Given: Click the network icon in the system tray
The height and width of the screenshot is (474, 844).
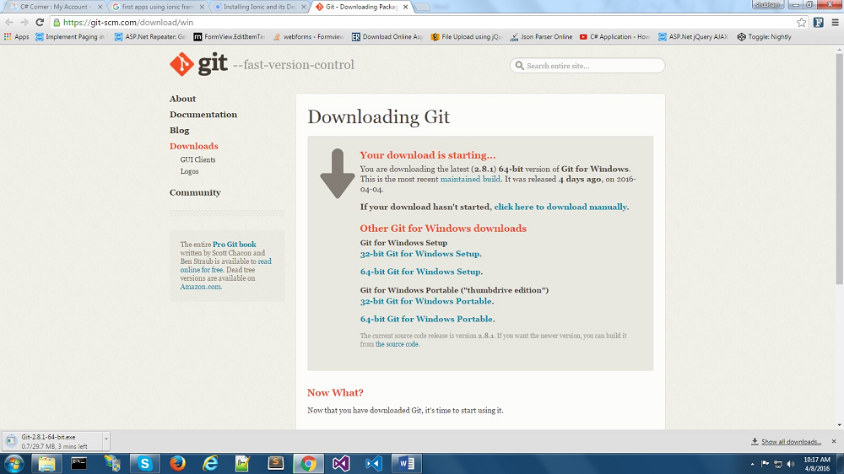Looking at the screenshot, I should tap(778, 464).
